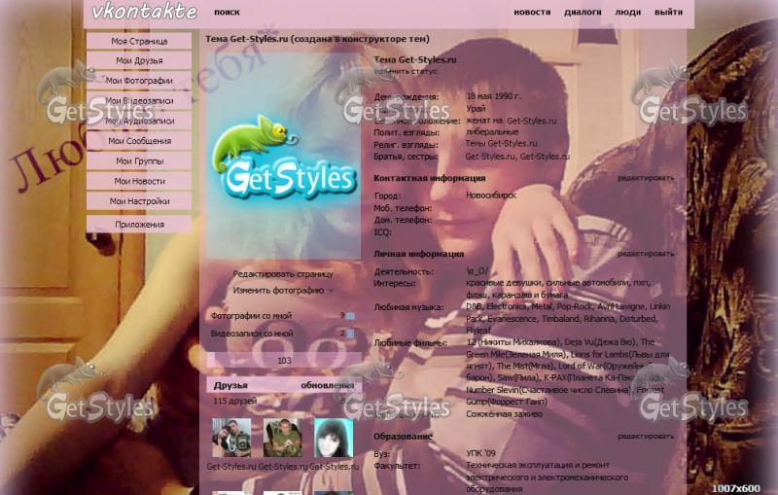This screenshot has height=495, width=778.
Task: Open friend thumbnail showing two men
Action: click(x=231, y=438)
